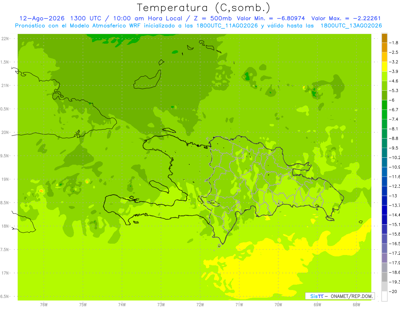The image size is (400, 309).
Task: Select the purple swatch between -17.2 and -17.9
Action: click(384, 258)
